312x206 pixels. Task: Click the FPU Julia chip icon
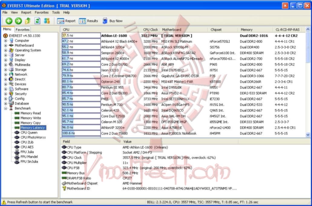[x=17, y=152]
